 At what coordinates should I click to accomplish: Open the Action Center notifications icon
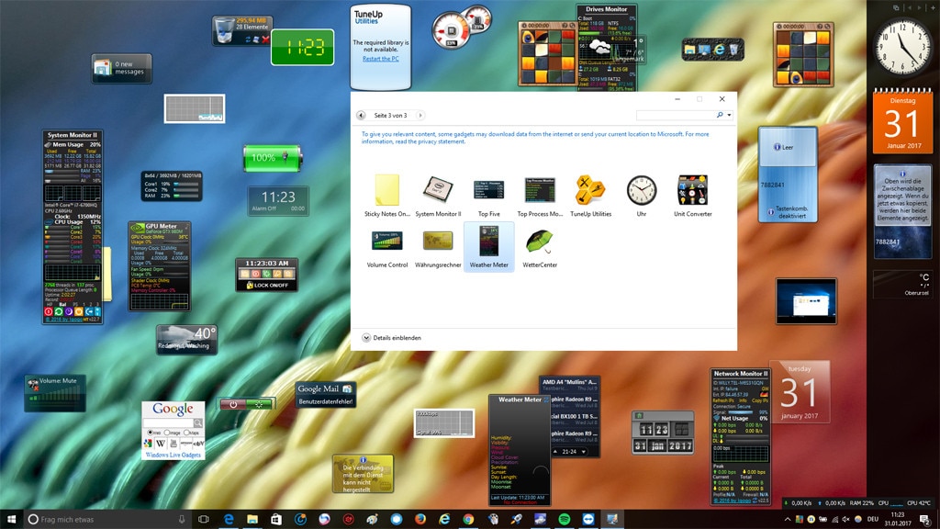pos(925,520)
